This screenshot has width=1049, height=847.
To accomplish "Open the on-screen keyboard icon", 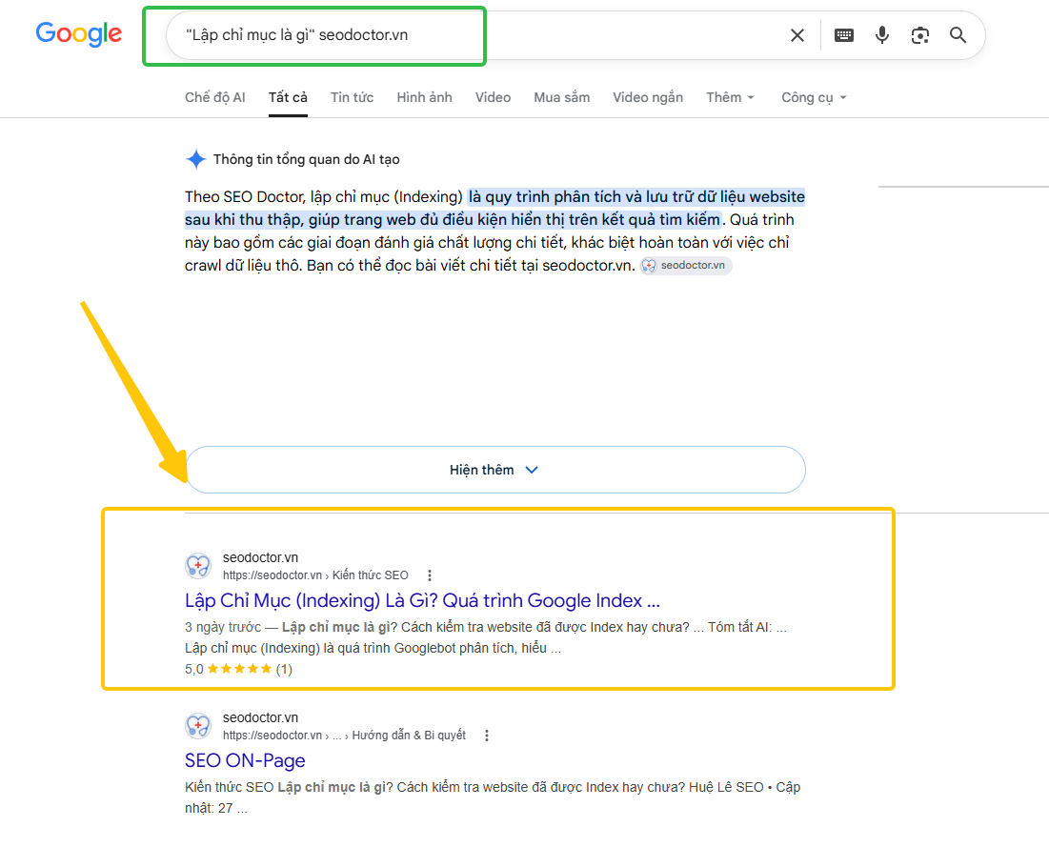I will coord(843,35).
